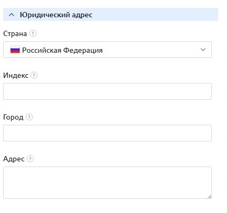Open help tooltip next to Адрес
227x213 pixels.
pyautogui.click(x=30, y=159)
